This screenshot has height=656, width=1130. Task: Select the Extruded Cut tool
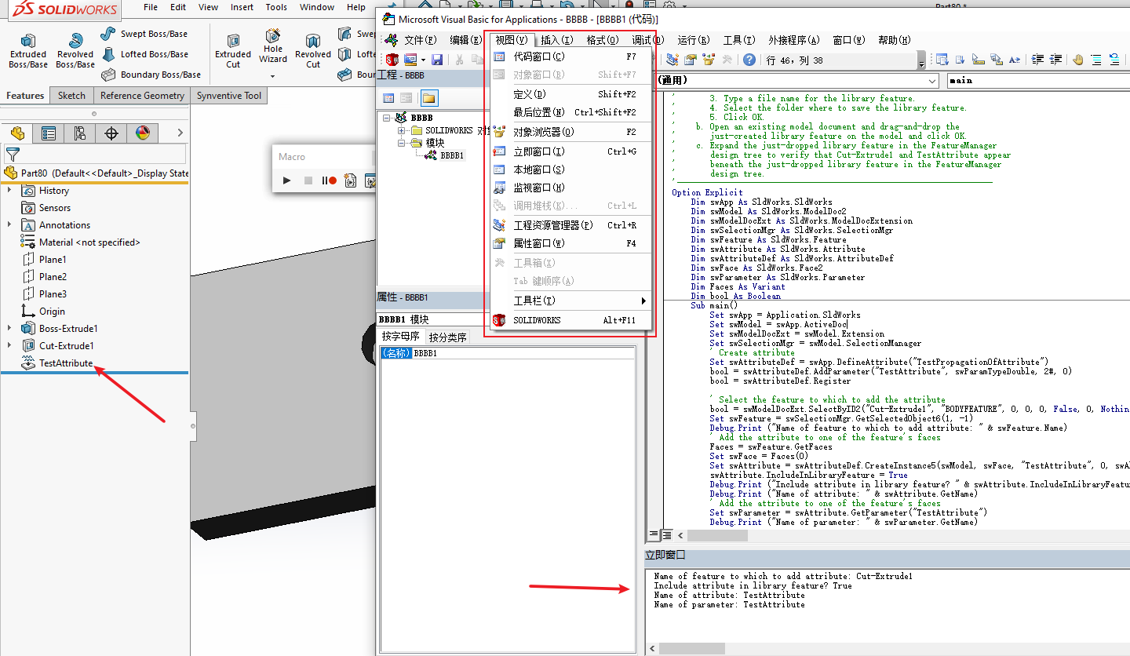point(233,51)
